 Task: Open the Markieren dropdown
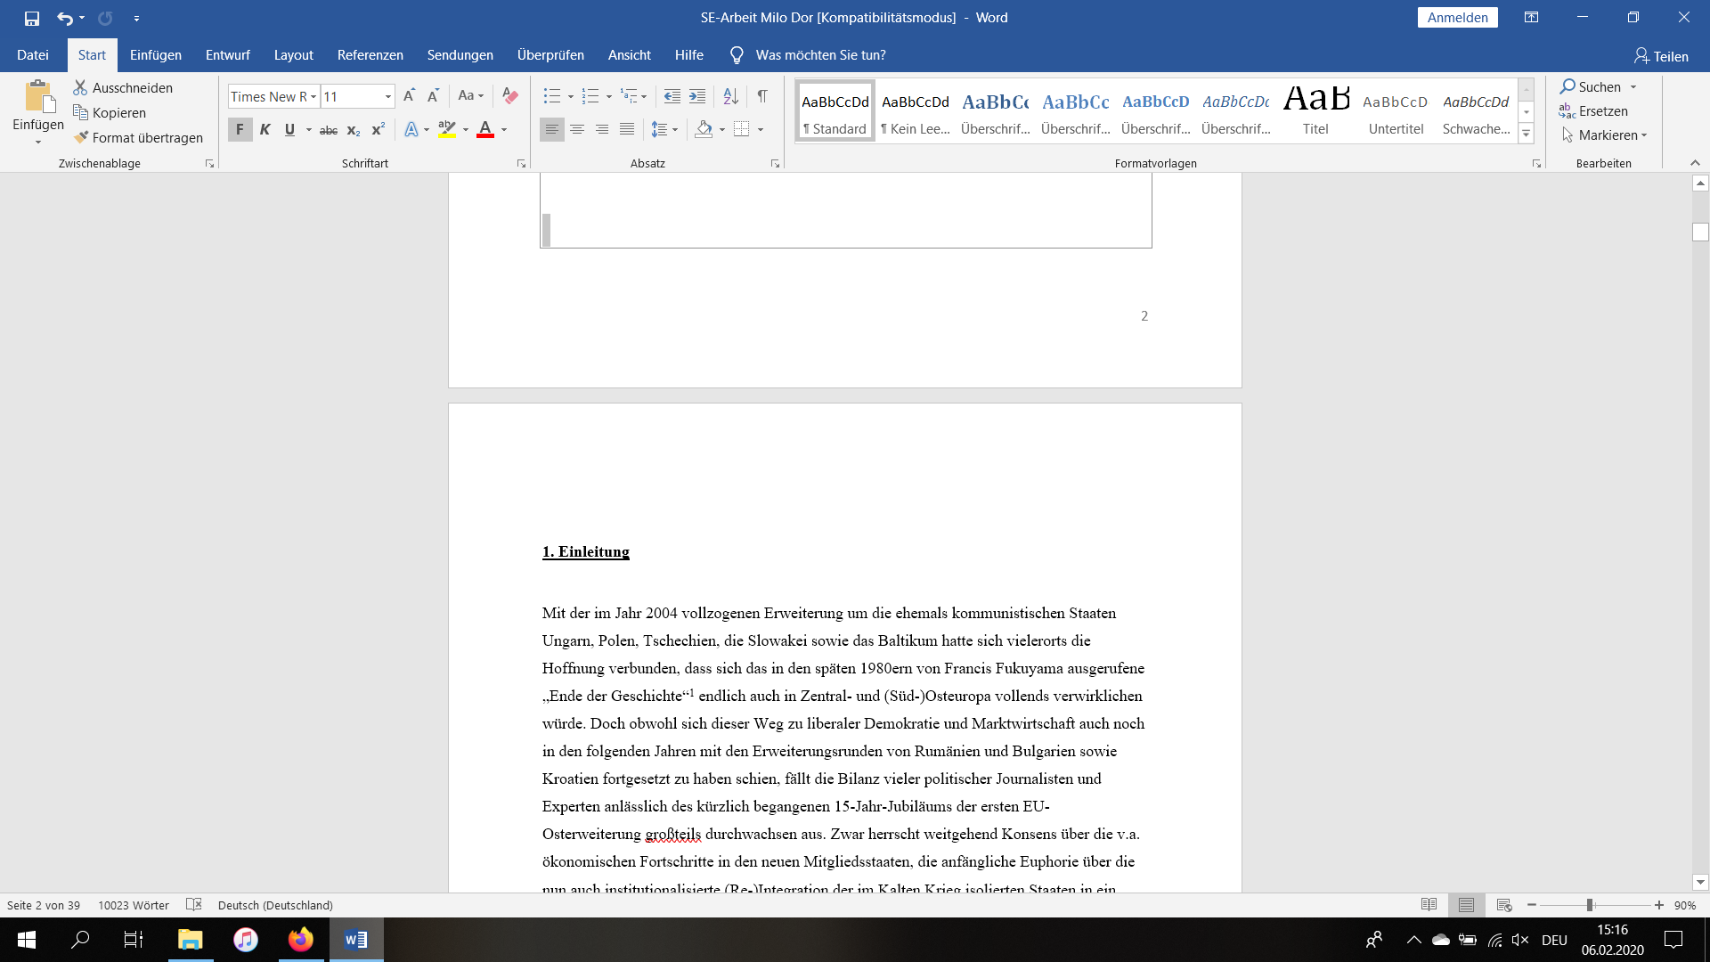point(1612,135)
